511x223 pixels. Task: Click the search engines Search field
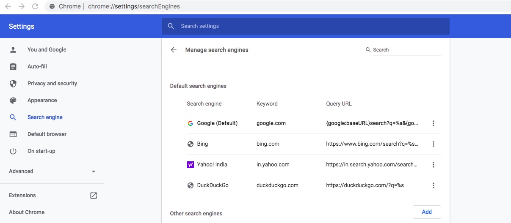coord(407,50)
